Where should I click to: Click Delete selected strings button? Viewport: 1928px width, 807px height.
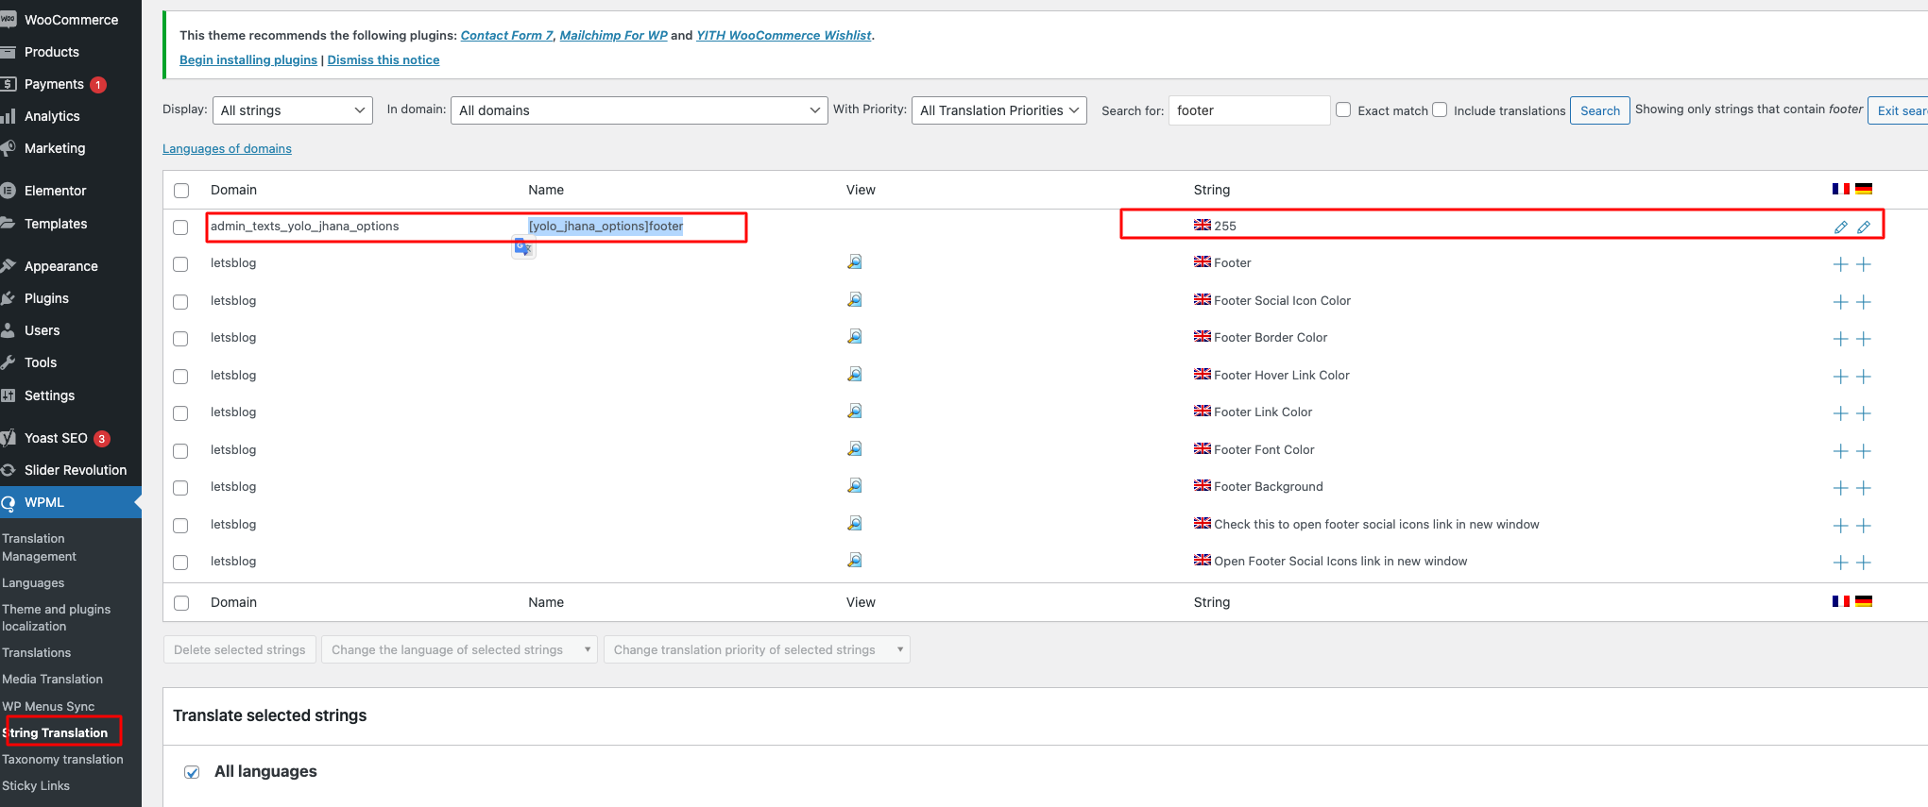pyautogui.click(x=240, y=649)
